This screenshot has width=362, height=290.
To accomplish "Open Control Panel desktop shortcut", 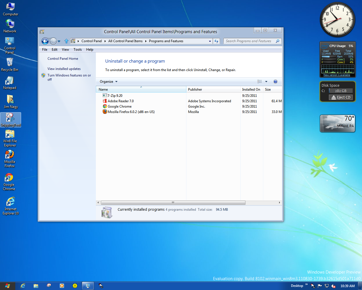I will pyautogui.click(x=10, y=45).
